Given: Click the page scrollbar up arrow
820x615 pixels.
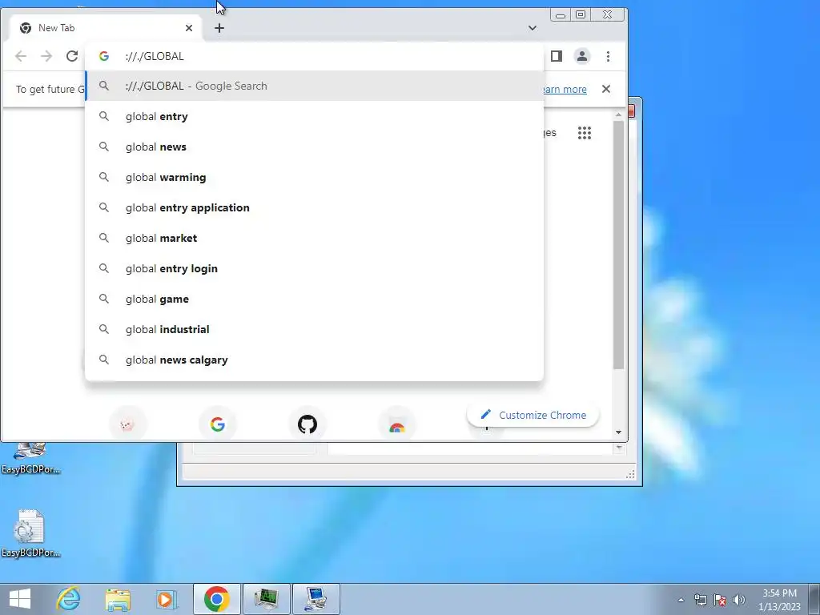Looking at the screenshot, I should [619, 115].
